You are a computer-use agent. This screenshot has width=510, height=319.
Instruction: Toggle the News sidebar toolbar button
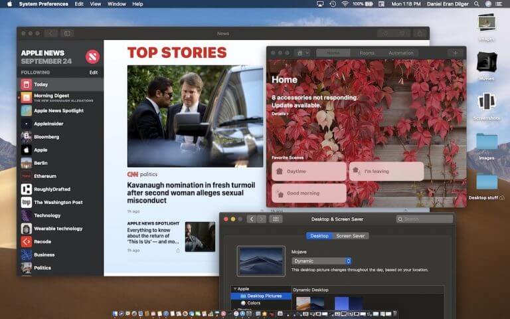coord(67,33)
